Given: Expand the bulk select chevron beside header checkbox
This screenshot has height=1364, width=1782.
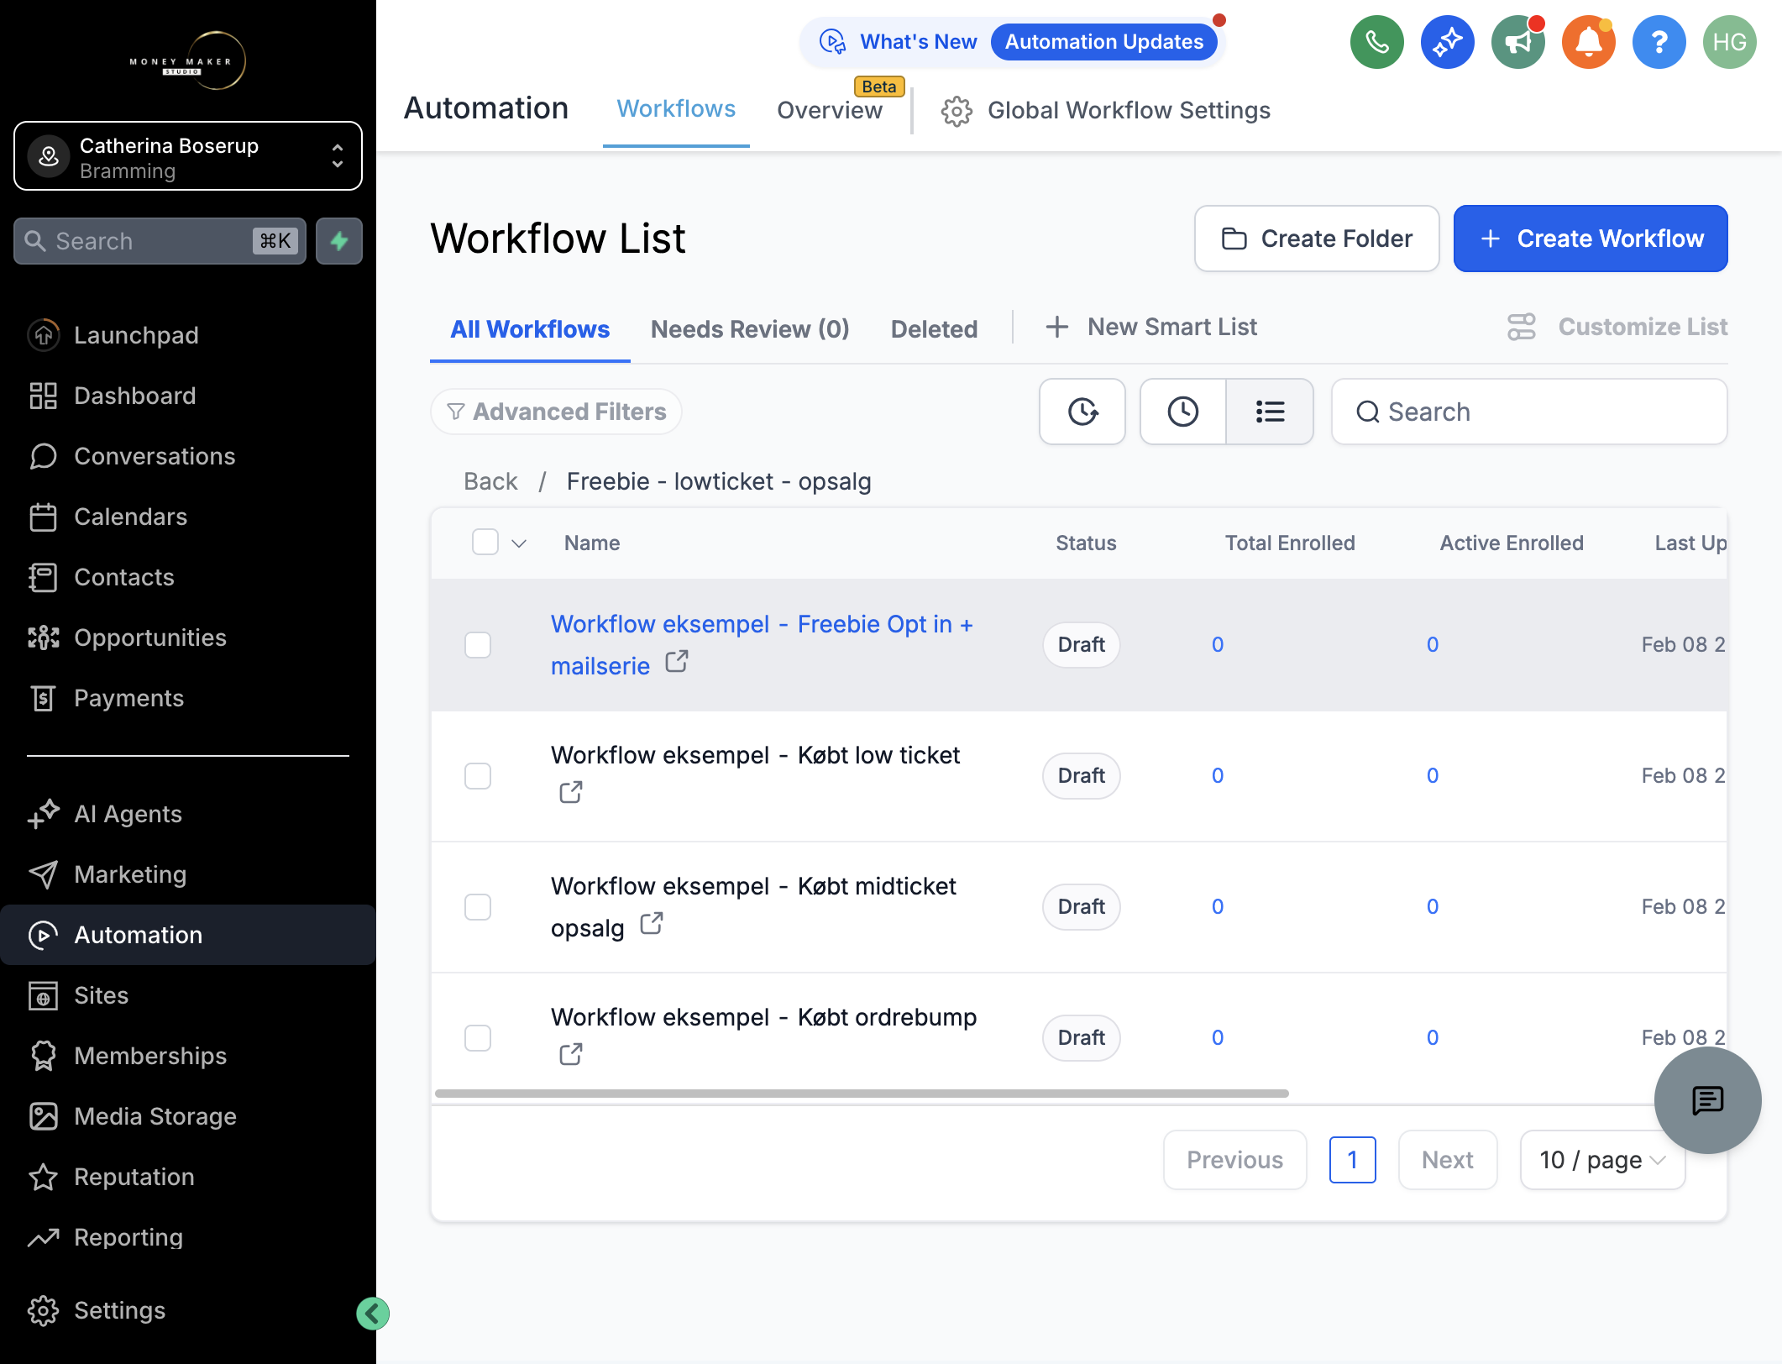Looking at the screenshot, I should (x=519, y=543).
